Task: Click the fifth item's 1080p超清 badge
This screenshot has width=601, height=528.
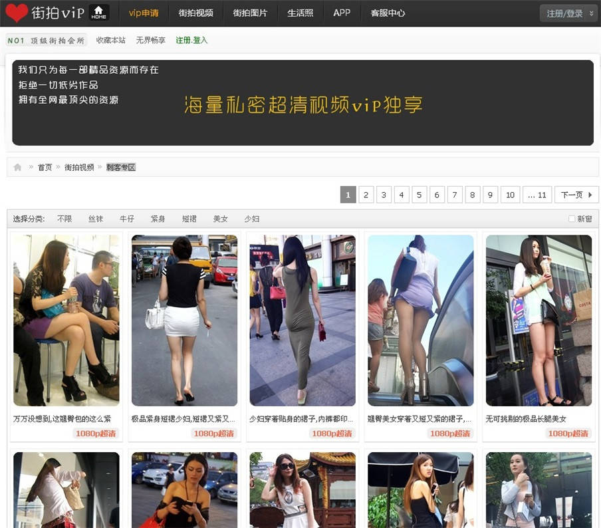Action: tap(568, 433)
